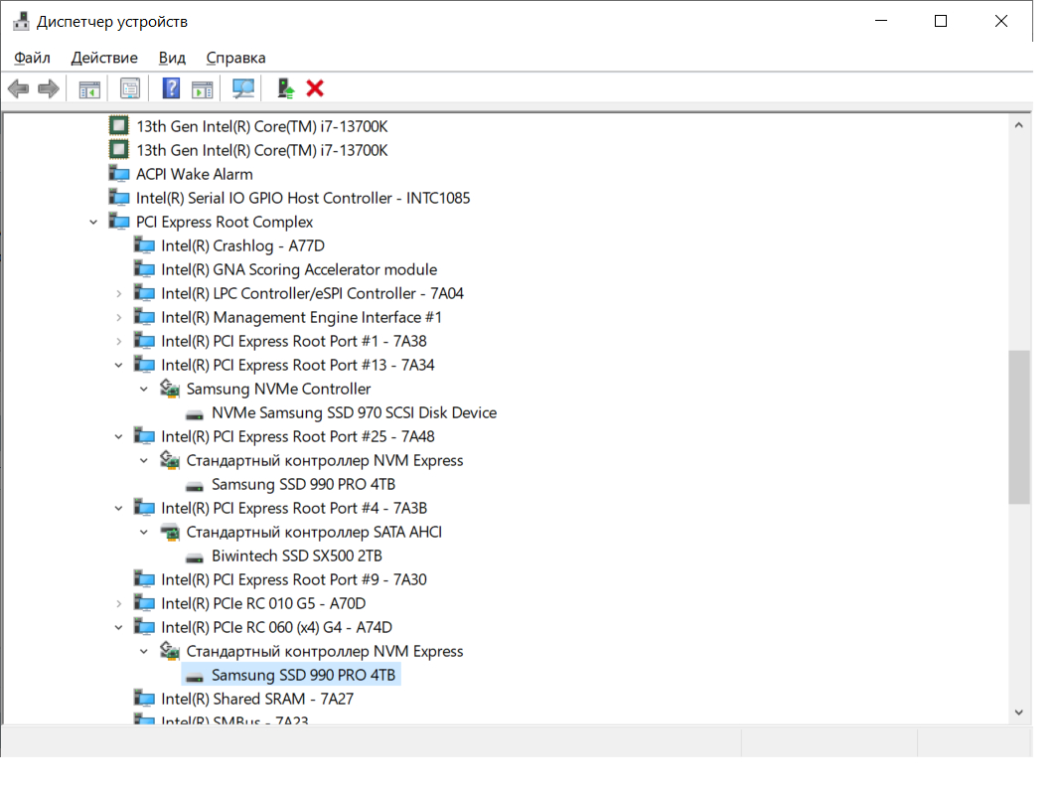
Task: Collapse NVM Express controller under PCIe RC 060
Action: coord(144,652)
